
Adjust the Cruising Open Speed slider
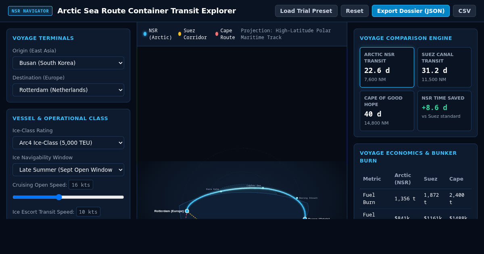68,197
